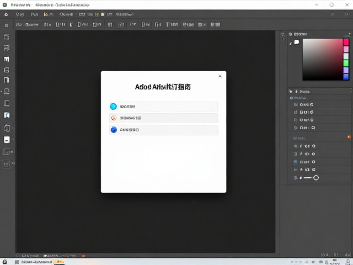This screenshot has width=353, height=265.
Task: Open the Start icon at the taskbar's left end
Action: tap(4, 262)
